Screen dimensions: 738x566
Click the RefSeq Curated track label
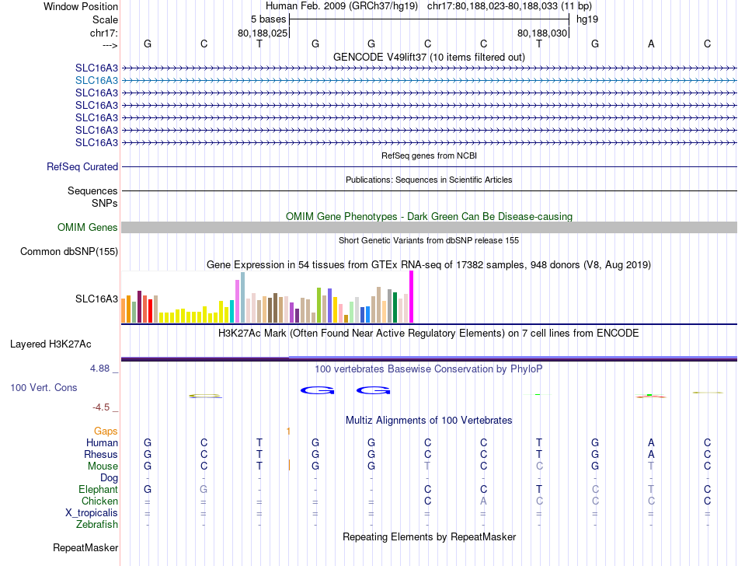[x=82, y=166]
